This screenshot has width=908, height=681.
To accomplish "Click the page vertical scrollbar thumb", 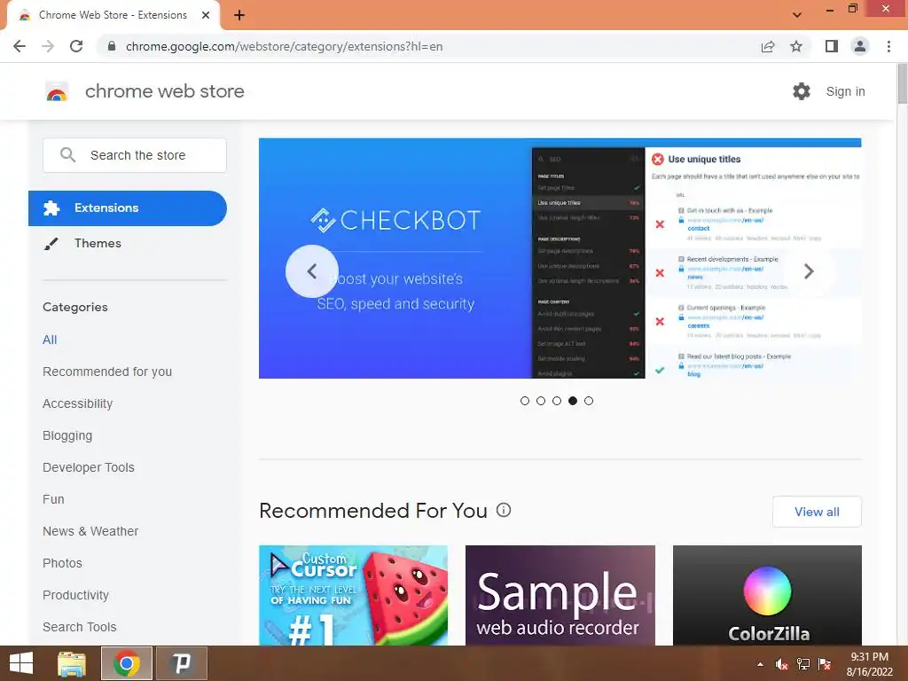I will [x=902, y=84].
